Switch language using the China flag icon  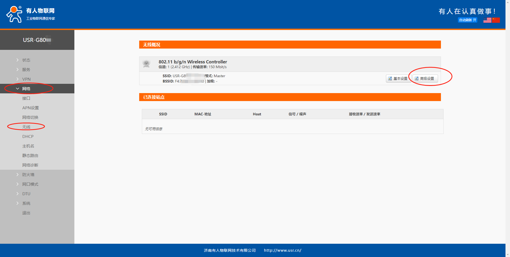[x=496, y=20]
